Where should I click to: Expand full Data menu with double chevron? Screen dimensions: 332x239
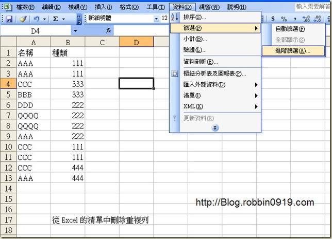(x=215, y=127)
